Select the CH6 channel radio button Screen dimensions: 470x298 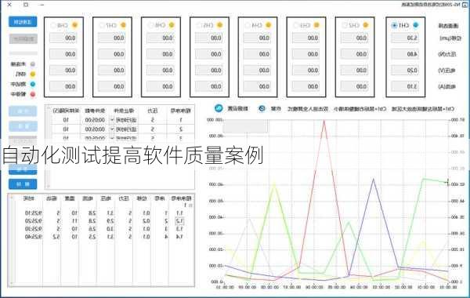pos(150,26)
